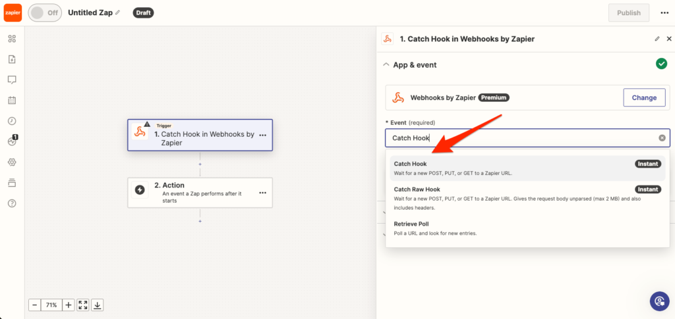The width and height of the screenshot is (675, 319).
Task: Click the Event search input field
Action: (x=521, y=138)
